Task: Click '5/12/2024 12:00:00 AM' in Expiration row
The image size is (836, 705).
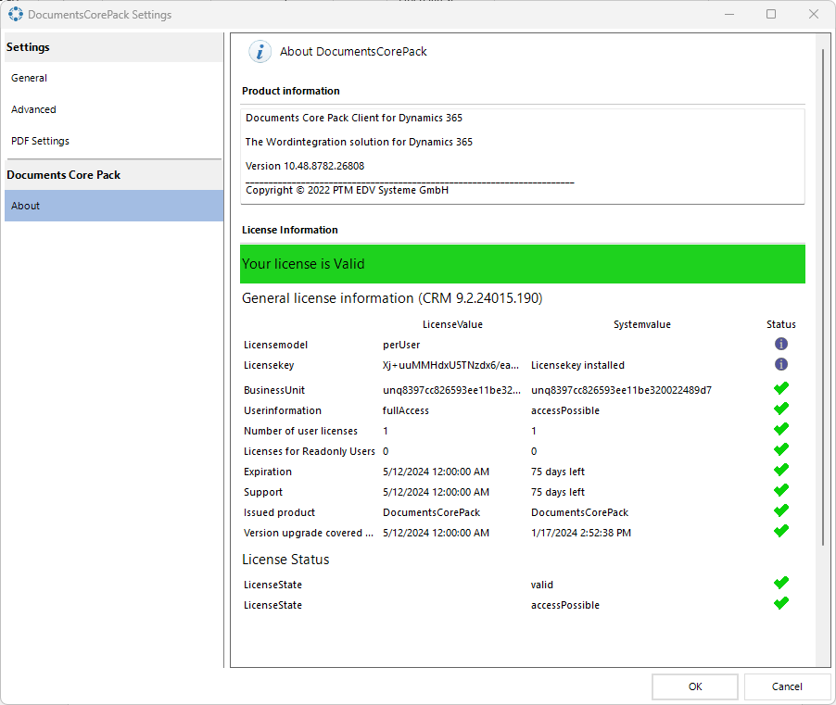Action: [436, 472]
